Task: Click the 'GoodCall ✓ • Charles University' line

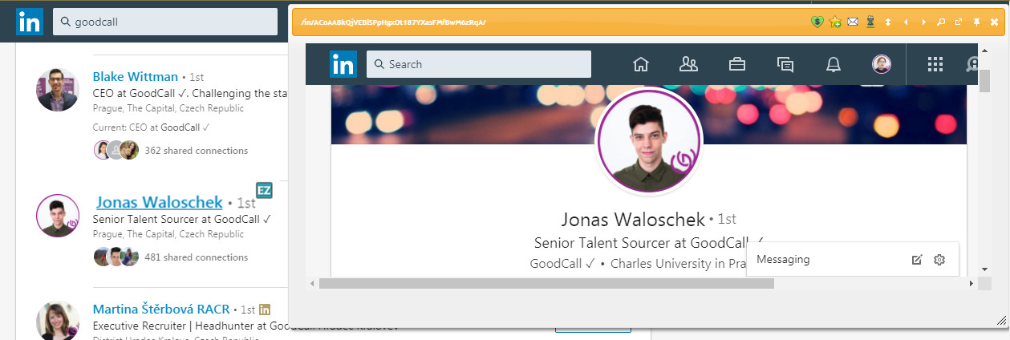Action: click(639, 263)
